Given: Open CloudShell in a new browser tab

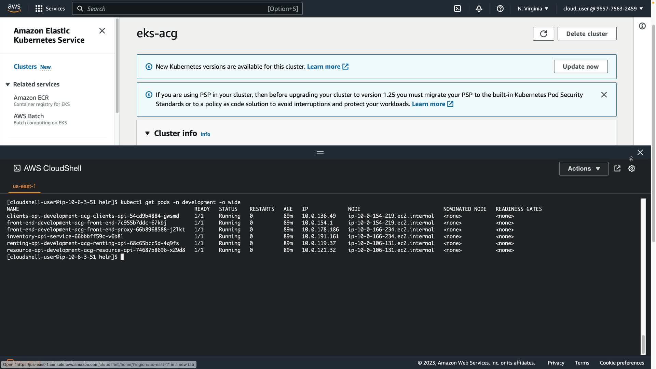Looking at the screenshot, I should (617, 168).
